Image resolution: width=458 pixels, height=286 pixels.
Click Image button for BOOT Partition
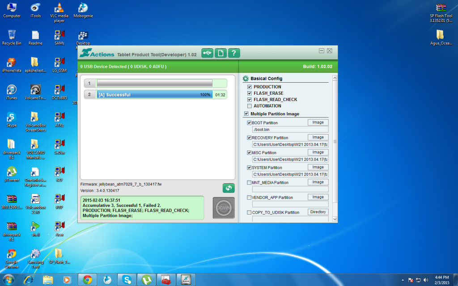point(318,122)
